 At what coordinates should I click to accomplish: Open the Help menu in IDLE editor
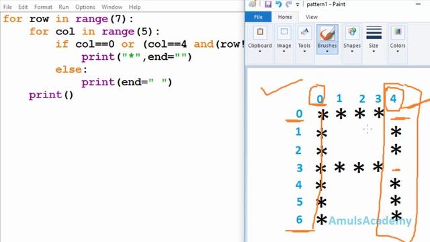[x=134, y=7]
